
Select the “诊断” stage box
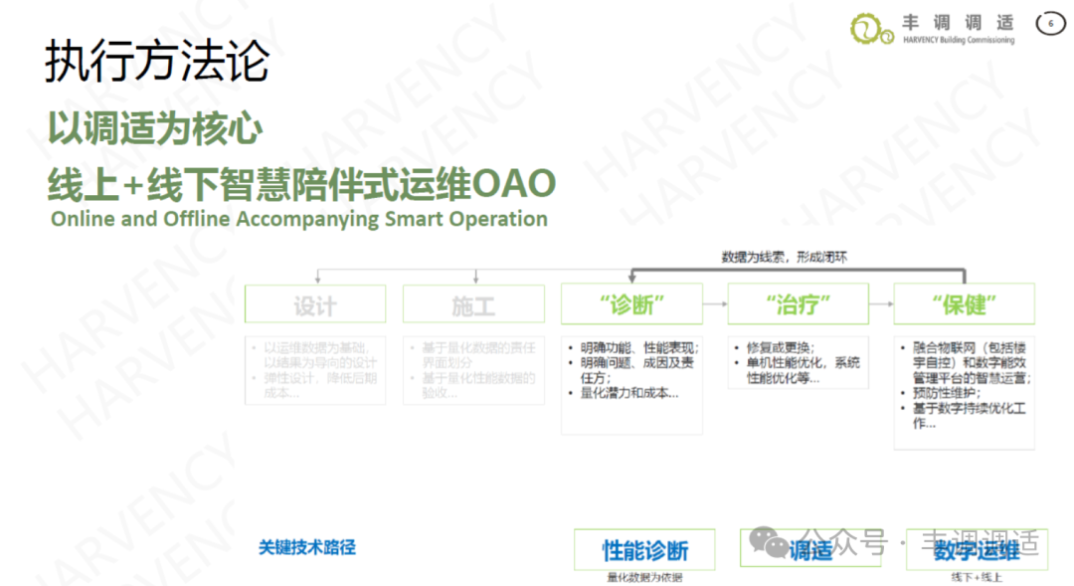point(631,303)
